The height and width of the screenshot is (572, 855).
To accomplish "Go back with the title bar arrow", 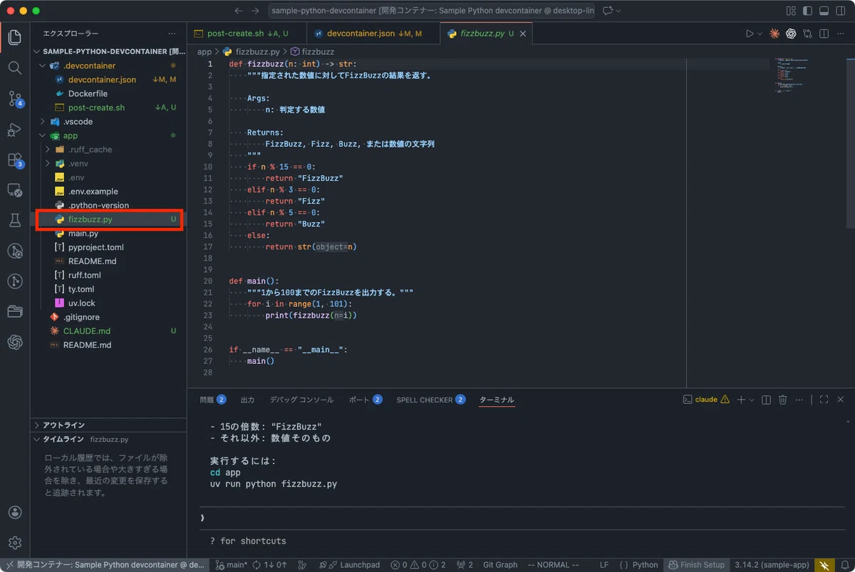I will pyautogui.click(x=238, y=11).
